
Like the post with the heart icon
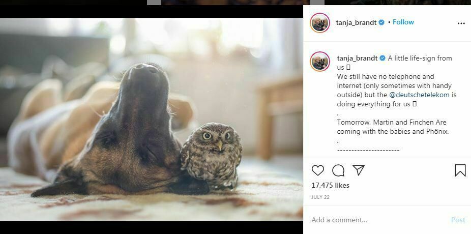pos(318,170)
